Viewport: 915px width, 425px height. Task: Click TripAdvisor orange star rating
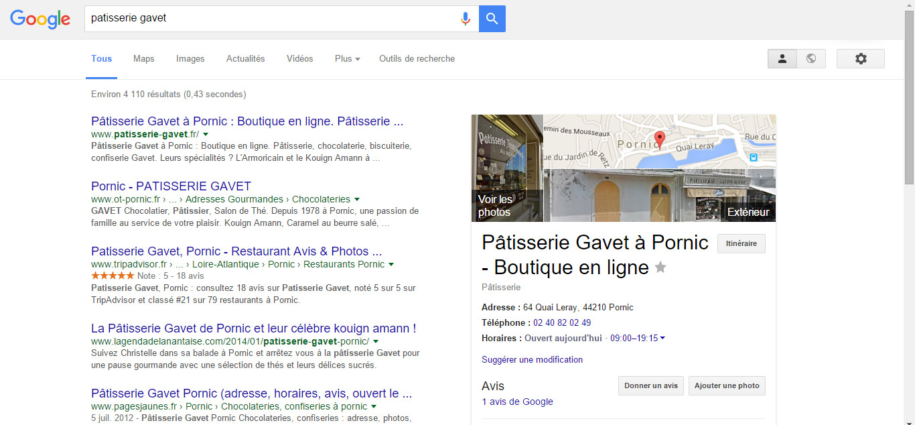click(113, 276)
